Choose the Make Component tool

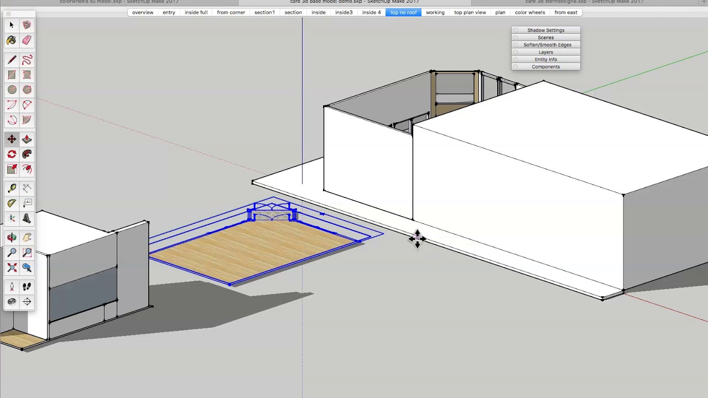point(27,25)
